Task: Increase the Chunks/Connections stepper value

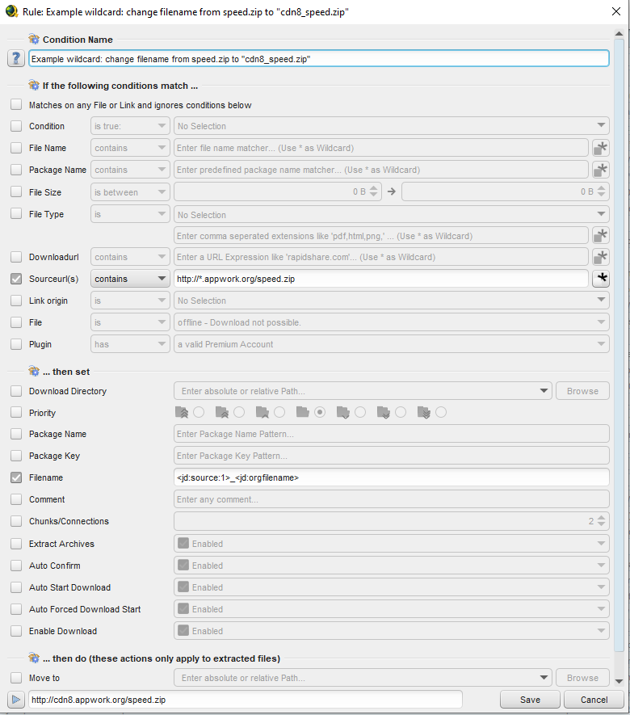Action: point(600,518)
